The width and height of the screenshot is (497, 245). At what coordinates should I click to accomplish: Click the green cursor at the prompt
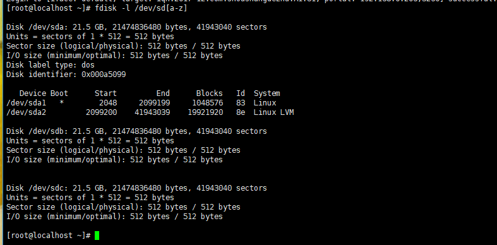point(97,236)
